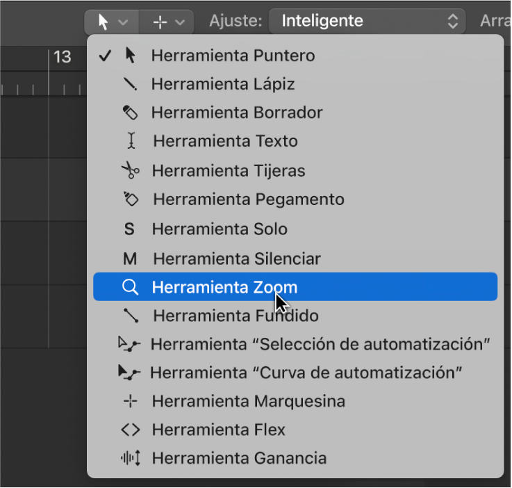Open the Command-click marquee tool dropdown
The width and height of the screenshot is (512, 488).
coord(167,22)
